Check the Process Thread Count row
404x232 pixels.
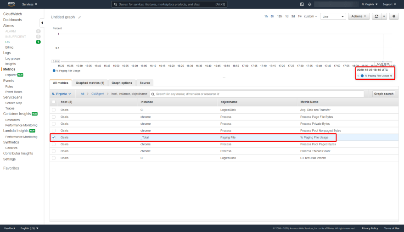[x=54, y=151]
